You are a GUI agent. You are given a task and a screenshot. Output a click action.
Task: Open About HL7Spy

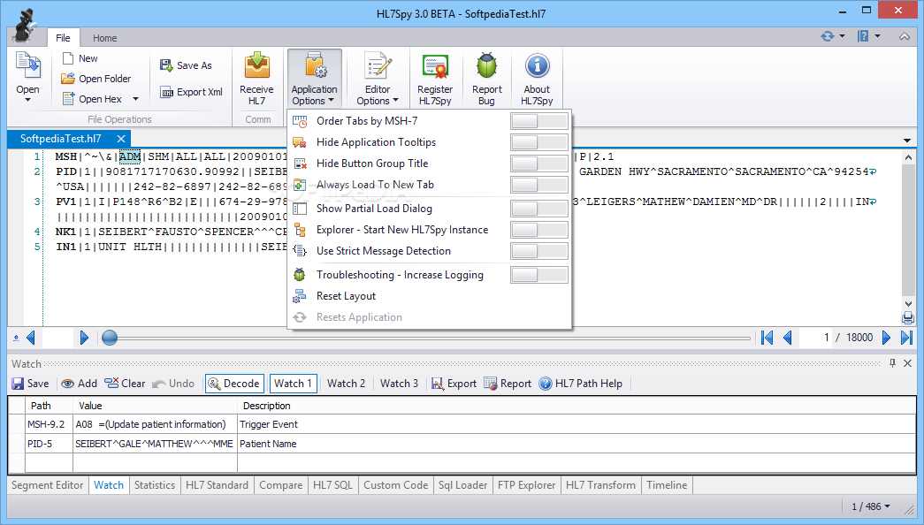(537, 79)
